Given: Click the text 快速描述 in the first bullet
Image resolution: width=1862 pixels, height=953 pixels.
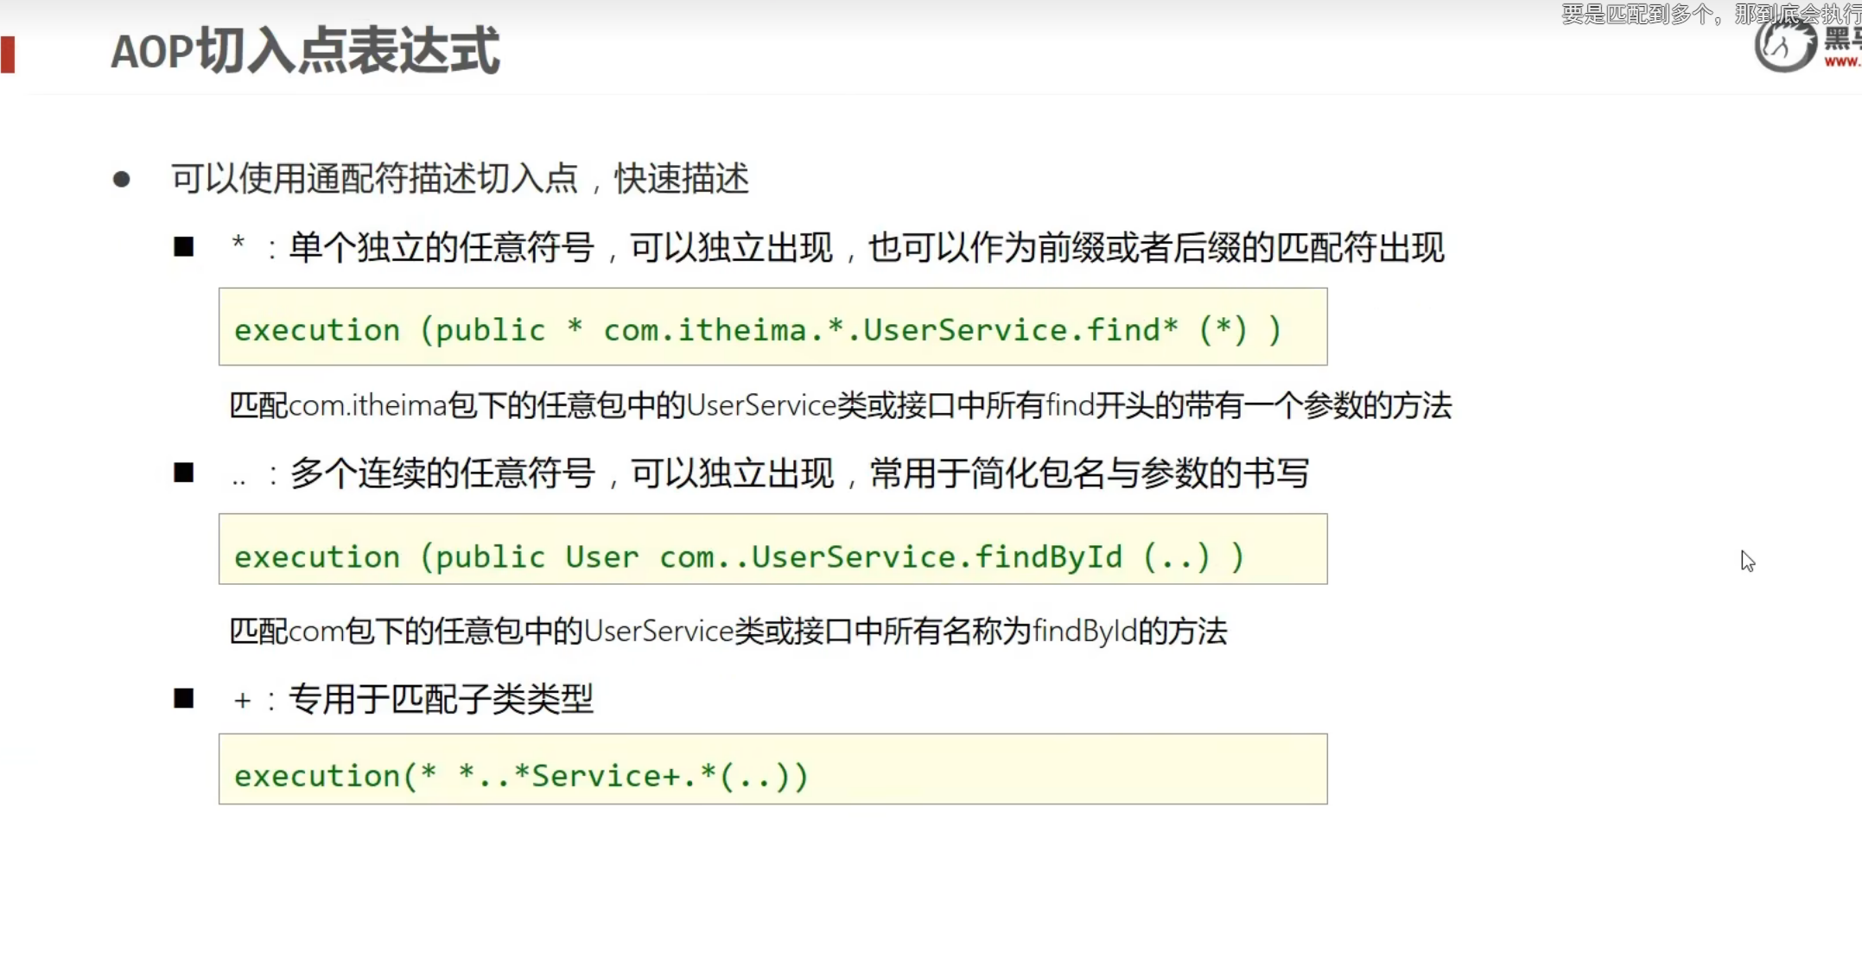Looking at the screenshot, I should click(681, 179).
